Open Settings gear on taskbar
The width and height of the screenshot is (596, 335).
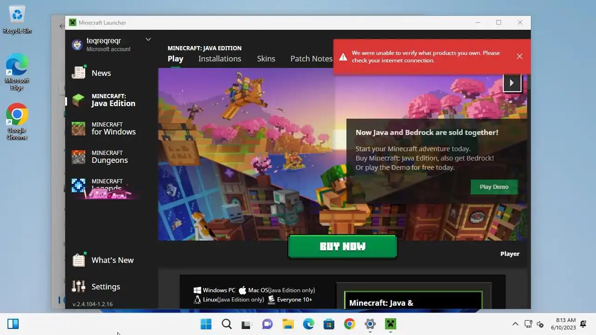point(370,324)
